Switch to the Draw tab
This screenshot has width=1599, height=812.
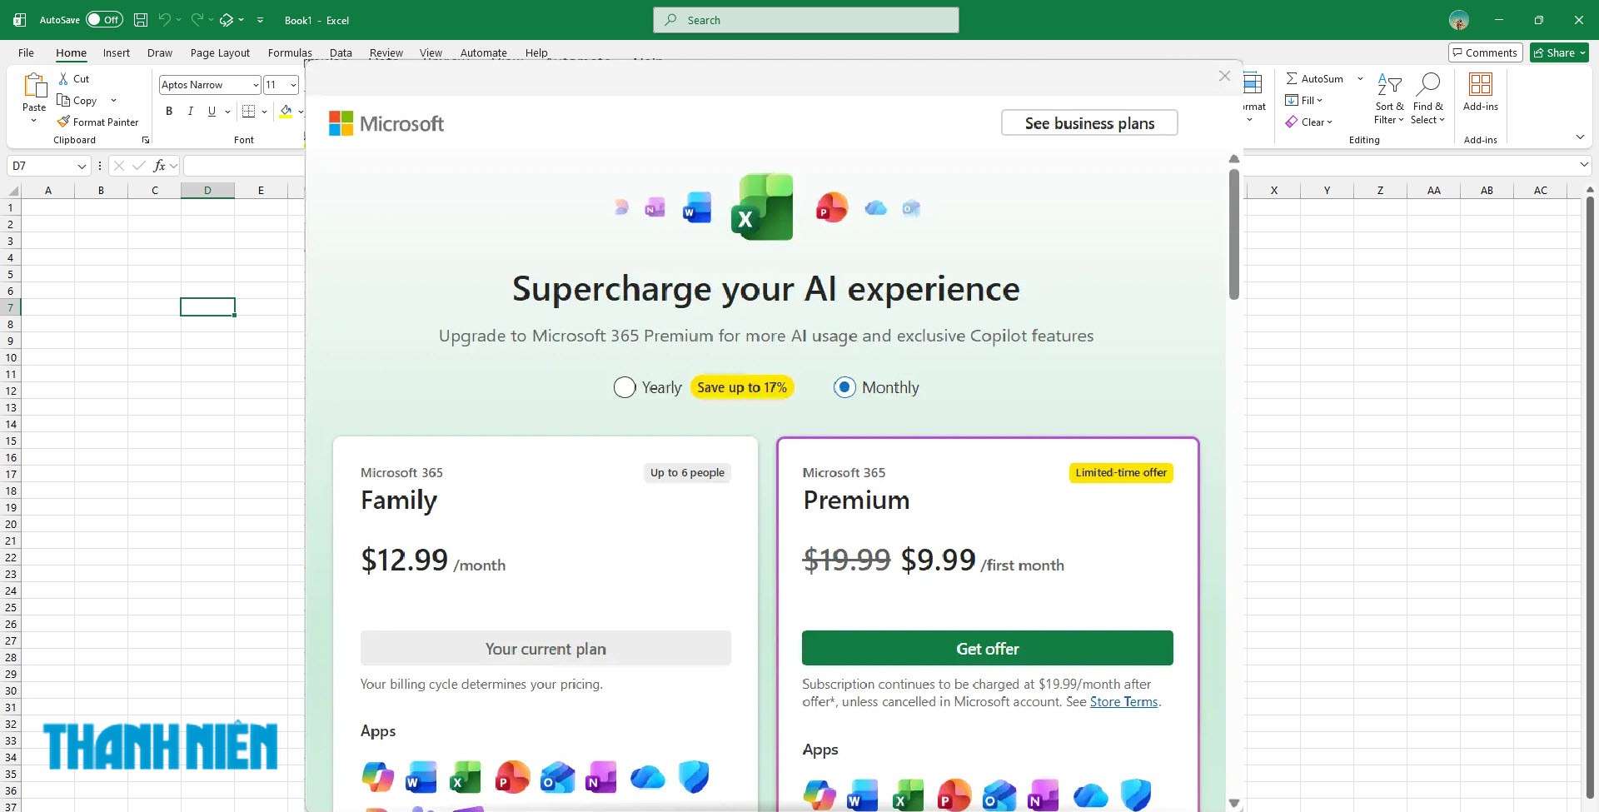pyautogui.click(x=160, y=52)
